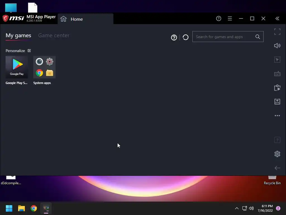Screen dimensions: 286x215
Task: Open File Explorer from the taskbar
Action: tap(21, 208)
